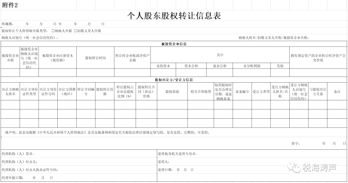Screen dimensions: 348x183
Task: Click the 未分配利润 sub-header
Action: click(251, 66)
